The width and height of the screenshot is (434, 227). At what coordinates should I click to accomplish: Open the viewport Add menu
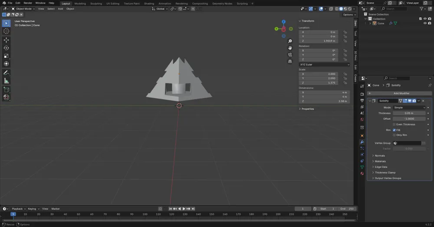click(x=60, y=9)
